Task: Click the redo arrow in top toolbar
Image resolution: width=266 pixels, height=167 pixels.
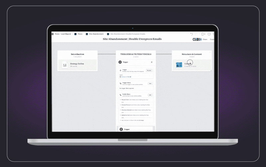Action: click(x=196, y=34)
